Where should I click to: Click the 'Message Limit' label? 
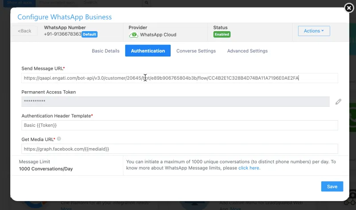(x=34, y=162)
